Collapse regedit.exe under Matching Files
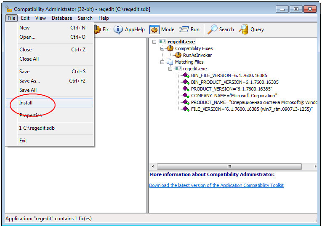The width and height of the screenshot is (322, 227). point(170,69)
